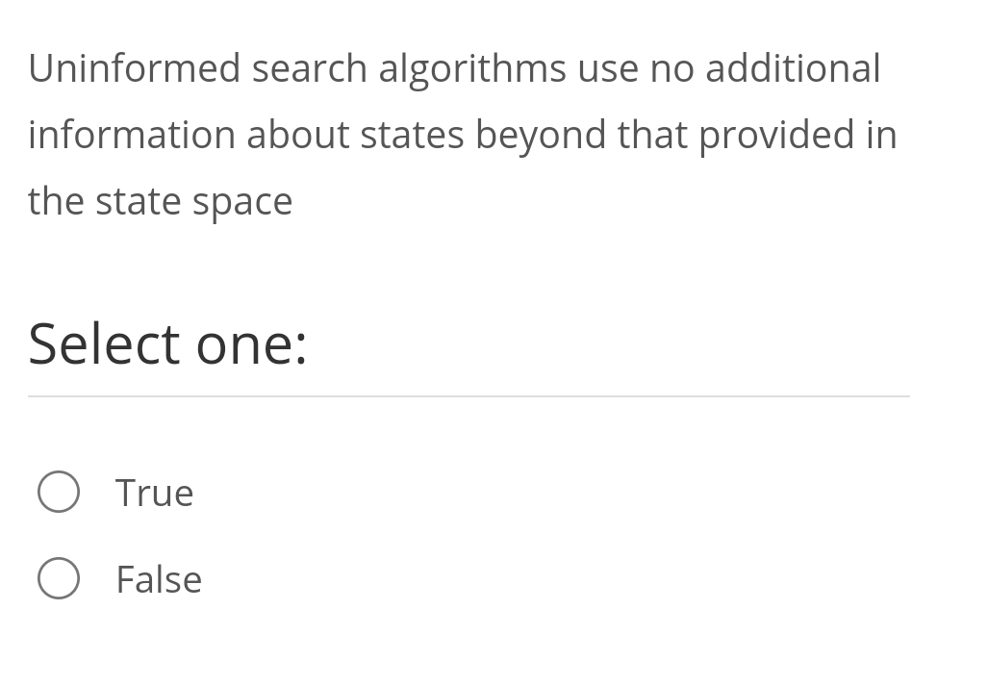Click the True answer label
The image size is (988, 686).
click(154, 492)
